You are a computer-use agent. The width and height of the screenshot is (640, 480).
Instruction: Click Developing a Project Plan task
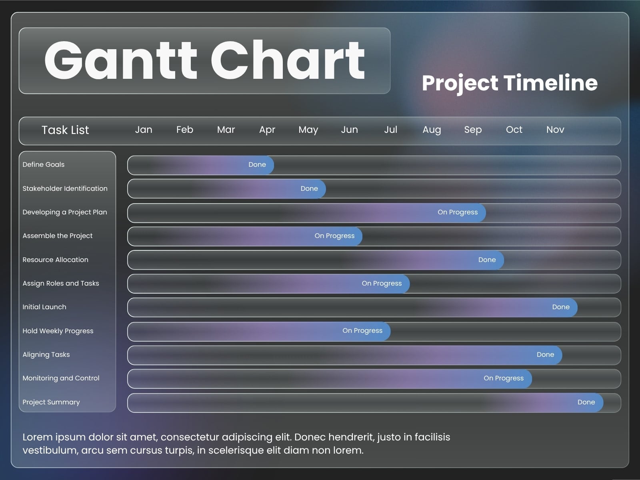65,212
